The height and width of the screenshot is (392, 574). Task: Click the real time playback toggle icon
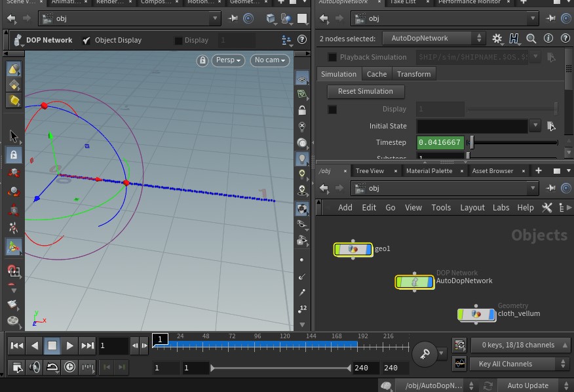tap(69, 366)
